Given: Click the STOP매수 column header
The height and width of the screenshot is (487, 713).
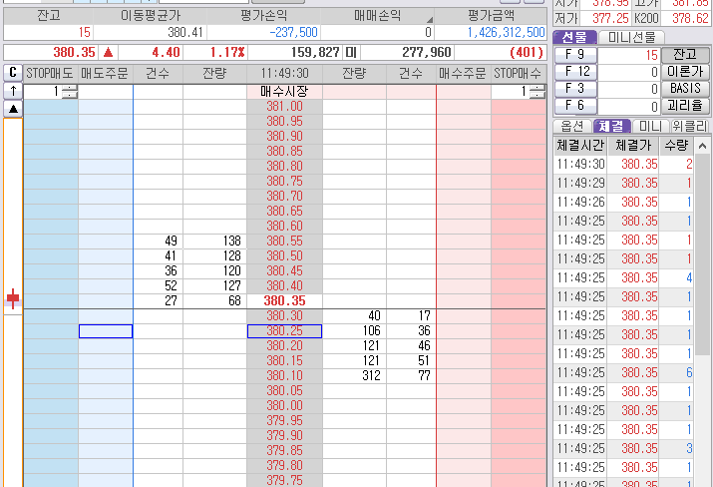Looking at the screenshot, I should (519, 73).
